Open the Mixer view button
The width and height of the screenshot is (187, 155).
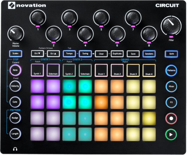(171, 86)
